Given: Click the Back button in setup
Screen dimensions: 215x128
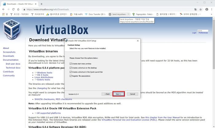Looking at the screenshot, I should 107,94.
